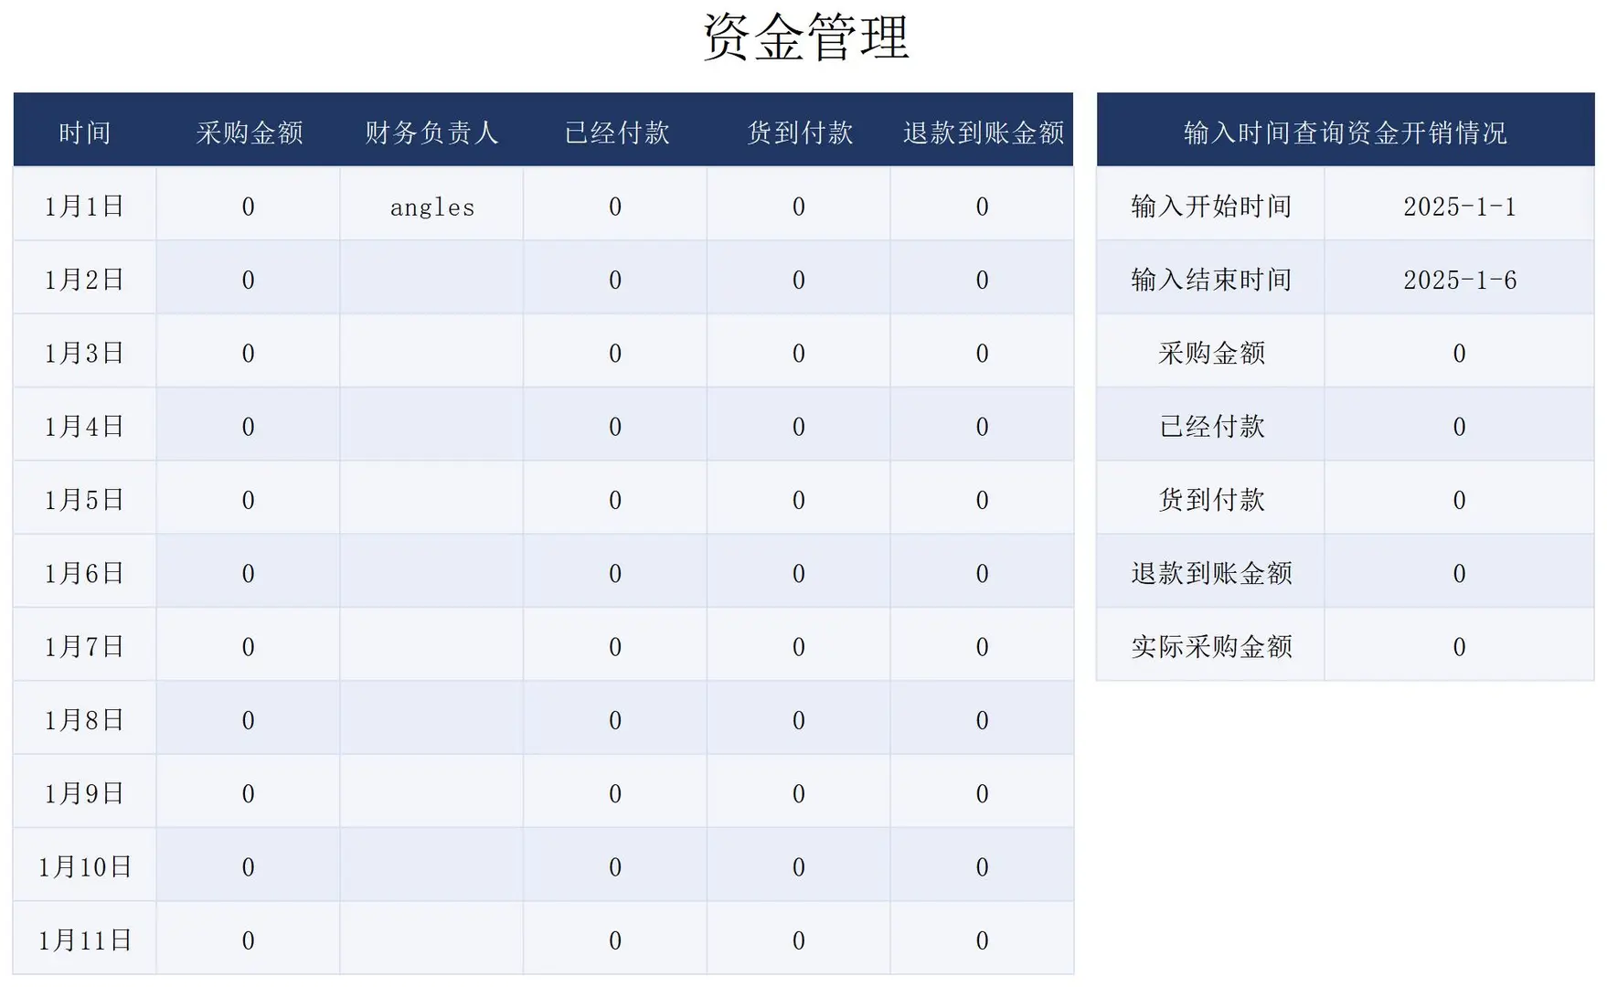1607x987 pixels.
Task: Select the 财务负责人 column header
Action: pyautogui.click(x=431, y=132)
